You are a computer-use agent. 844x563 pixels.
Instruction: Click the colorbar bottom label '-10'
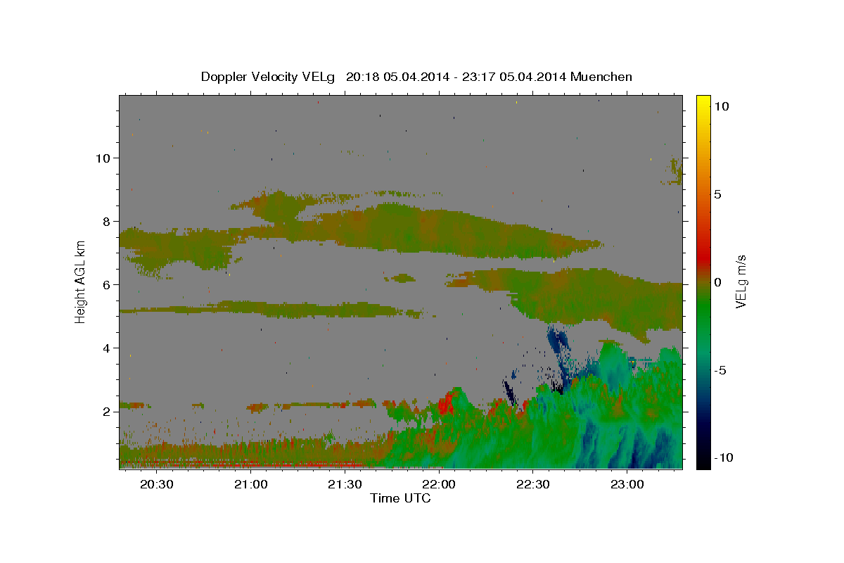(724, 457)
